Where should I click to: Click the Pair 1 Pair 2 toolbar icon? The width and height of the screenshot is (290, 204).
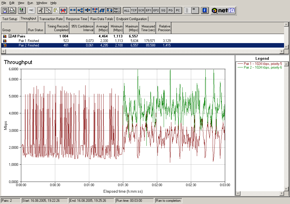(x=117, y=10)
